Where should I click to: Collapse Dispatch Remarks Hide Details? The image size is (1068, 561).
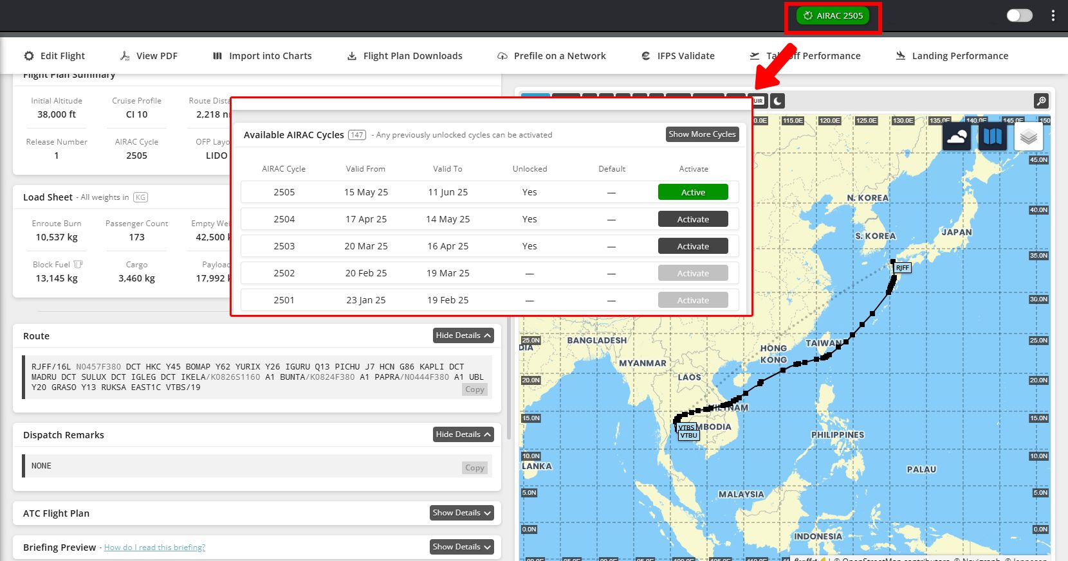(x=463, y=434)
